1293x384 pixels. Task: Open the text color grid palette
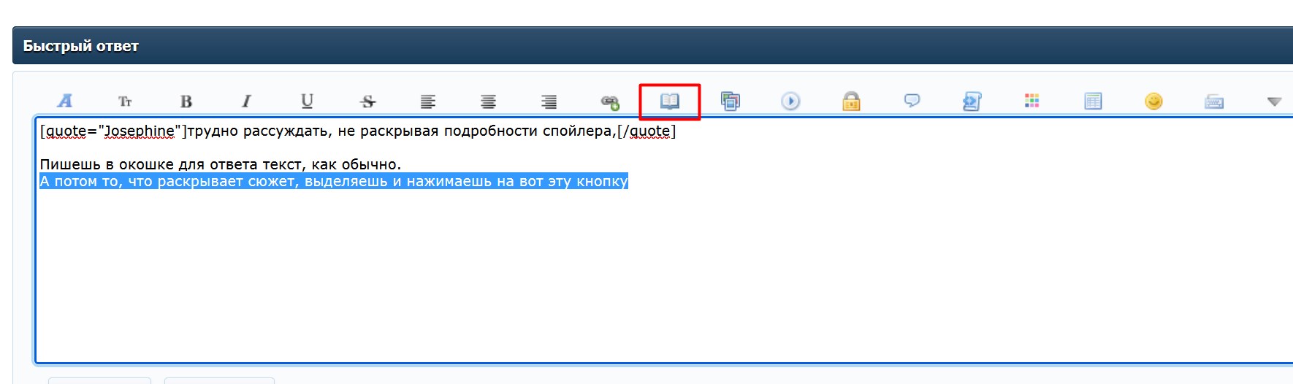(x=1032, y=101)
